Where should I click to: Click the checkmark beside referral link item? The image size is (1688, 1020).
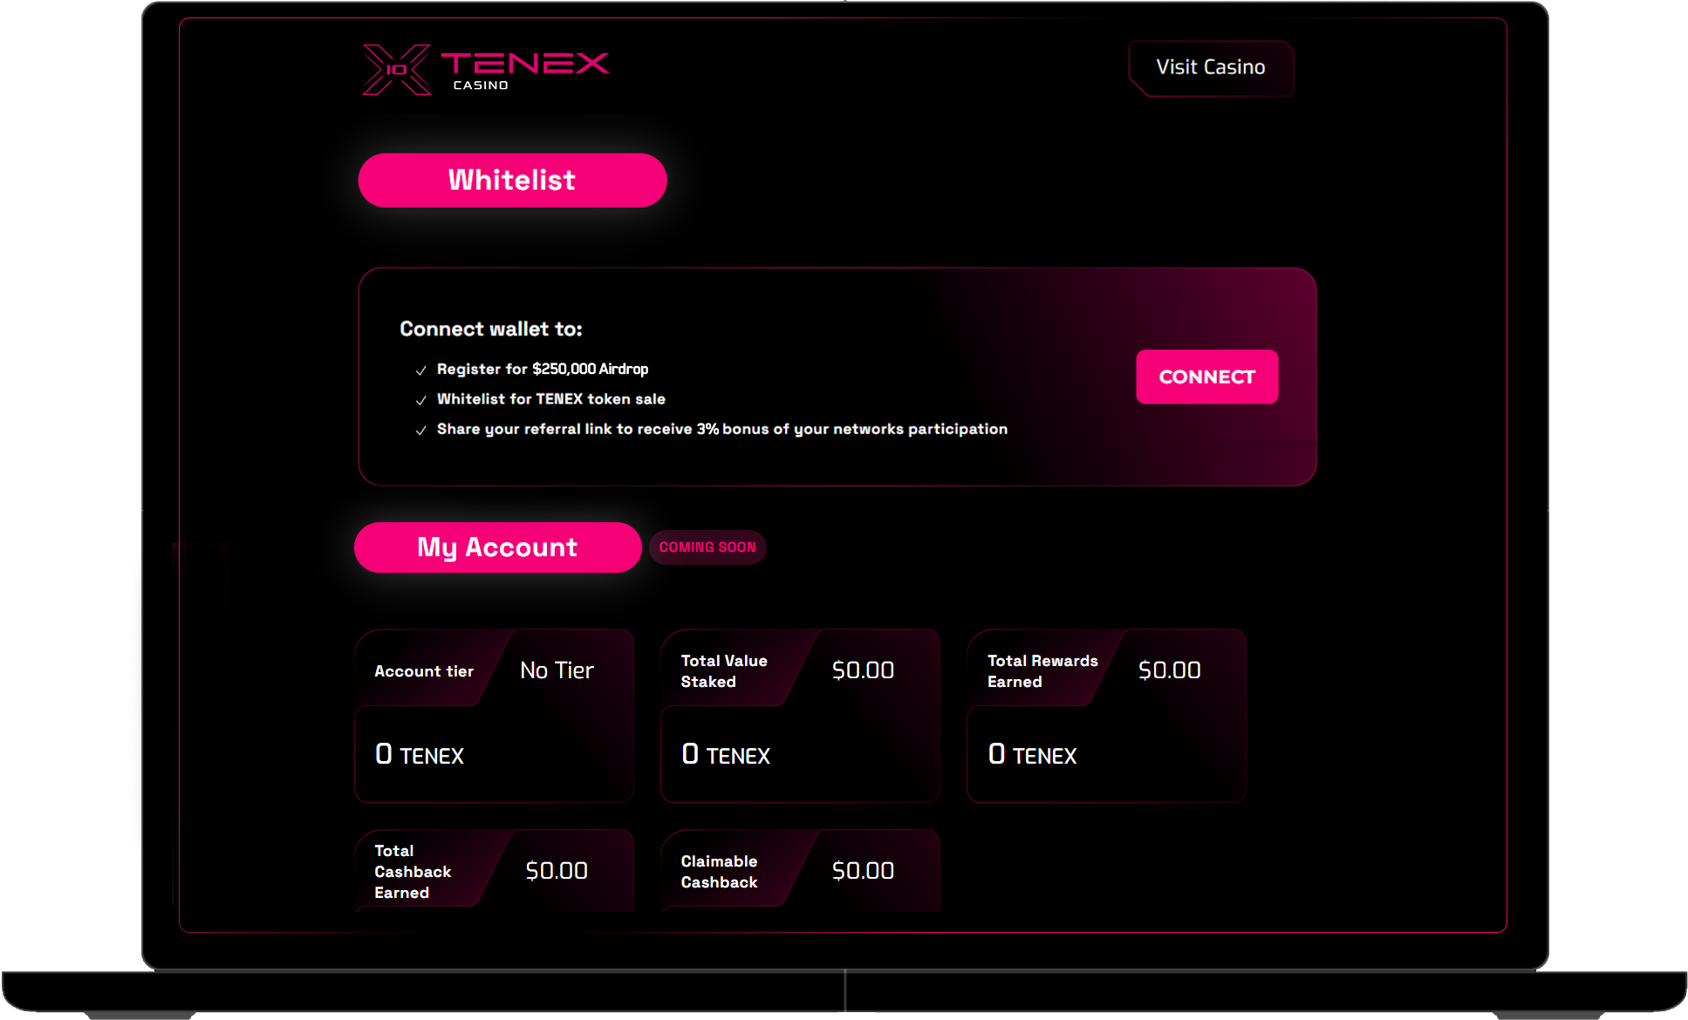pos(420,430)
